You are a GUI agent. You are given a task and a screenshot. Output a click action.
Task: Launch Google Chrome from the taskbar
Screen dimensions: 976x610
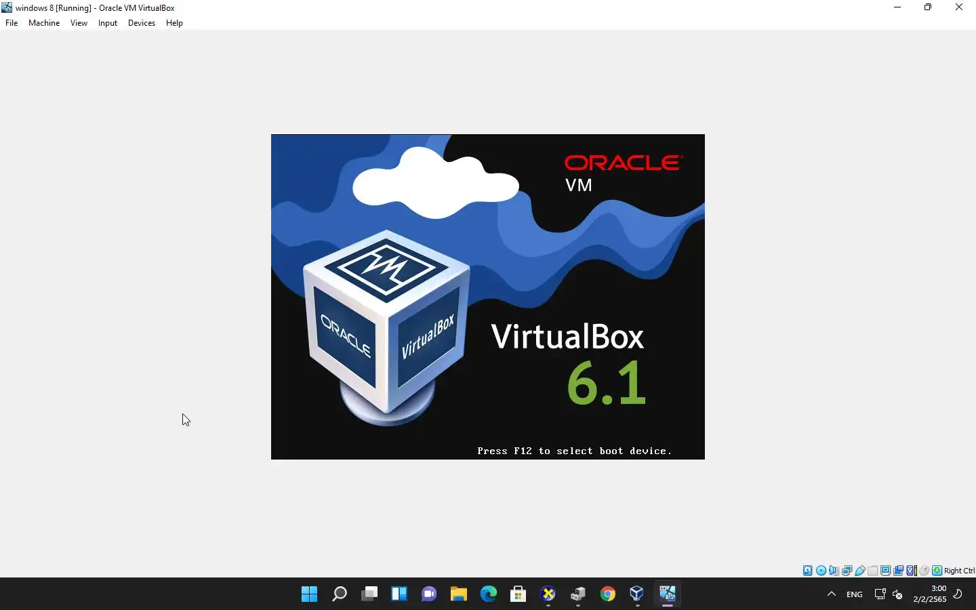[x=608, y=594]
